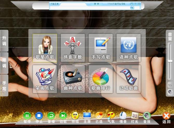Choose 语种点歌 language selection
The height and width of the screenshot is (128, 174).
pos(129,48)
